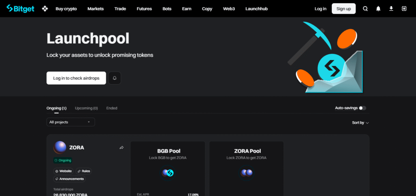
Task: Click the ZORA share arrow icon
Action: (x=121, y=147)
